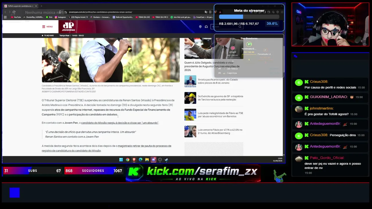Click the TV AO VIVO link
Screen dimensions: 372x209
48,35
